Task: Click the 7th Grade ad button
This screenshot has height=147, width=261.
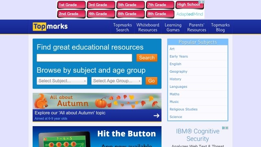Action: pyautogui.click(x=160, y=5)
